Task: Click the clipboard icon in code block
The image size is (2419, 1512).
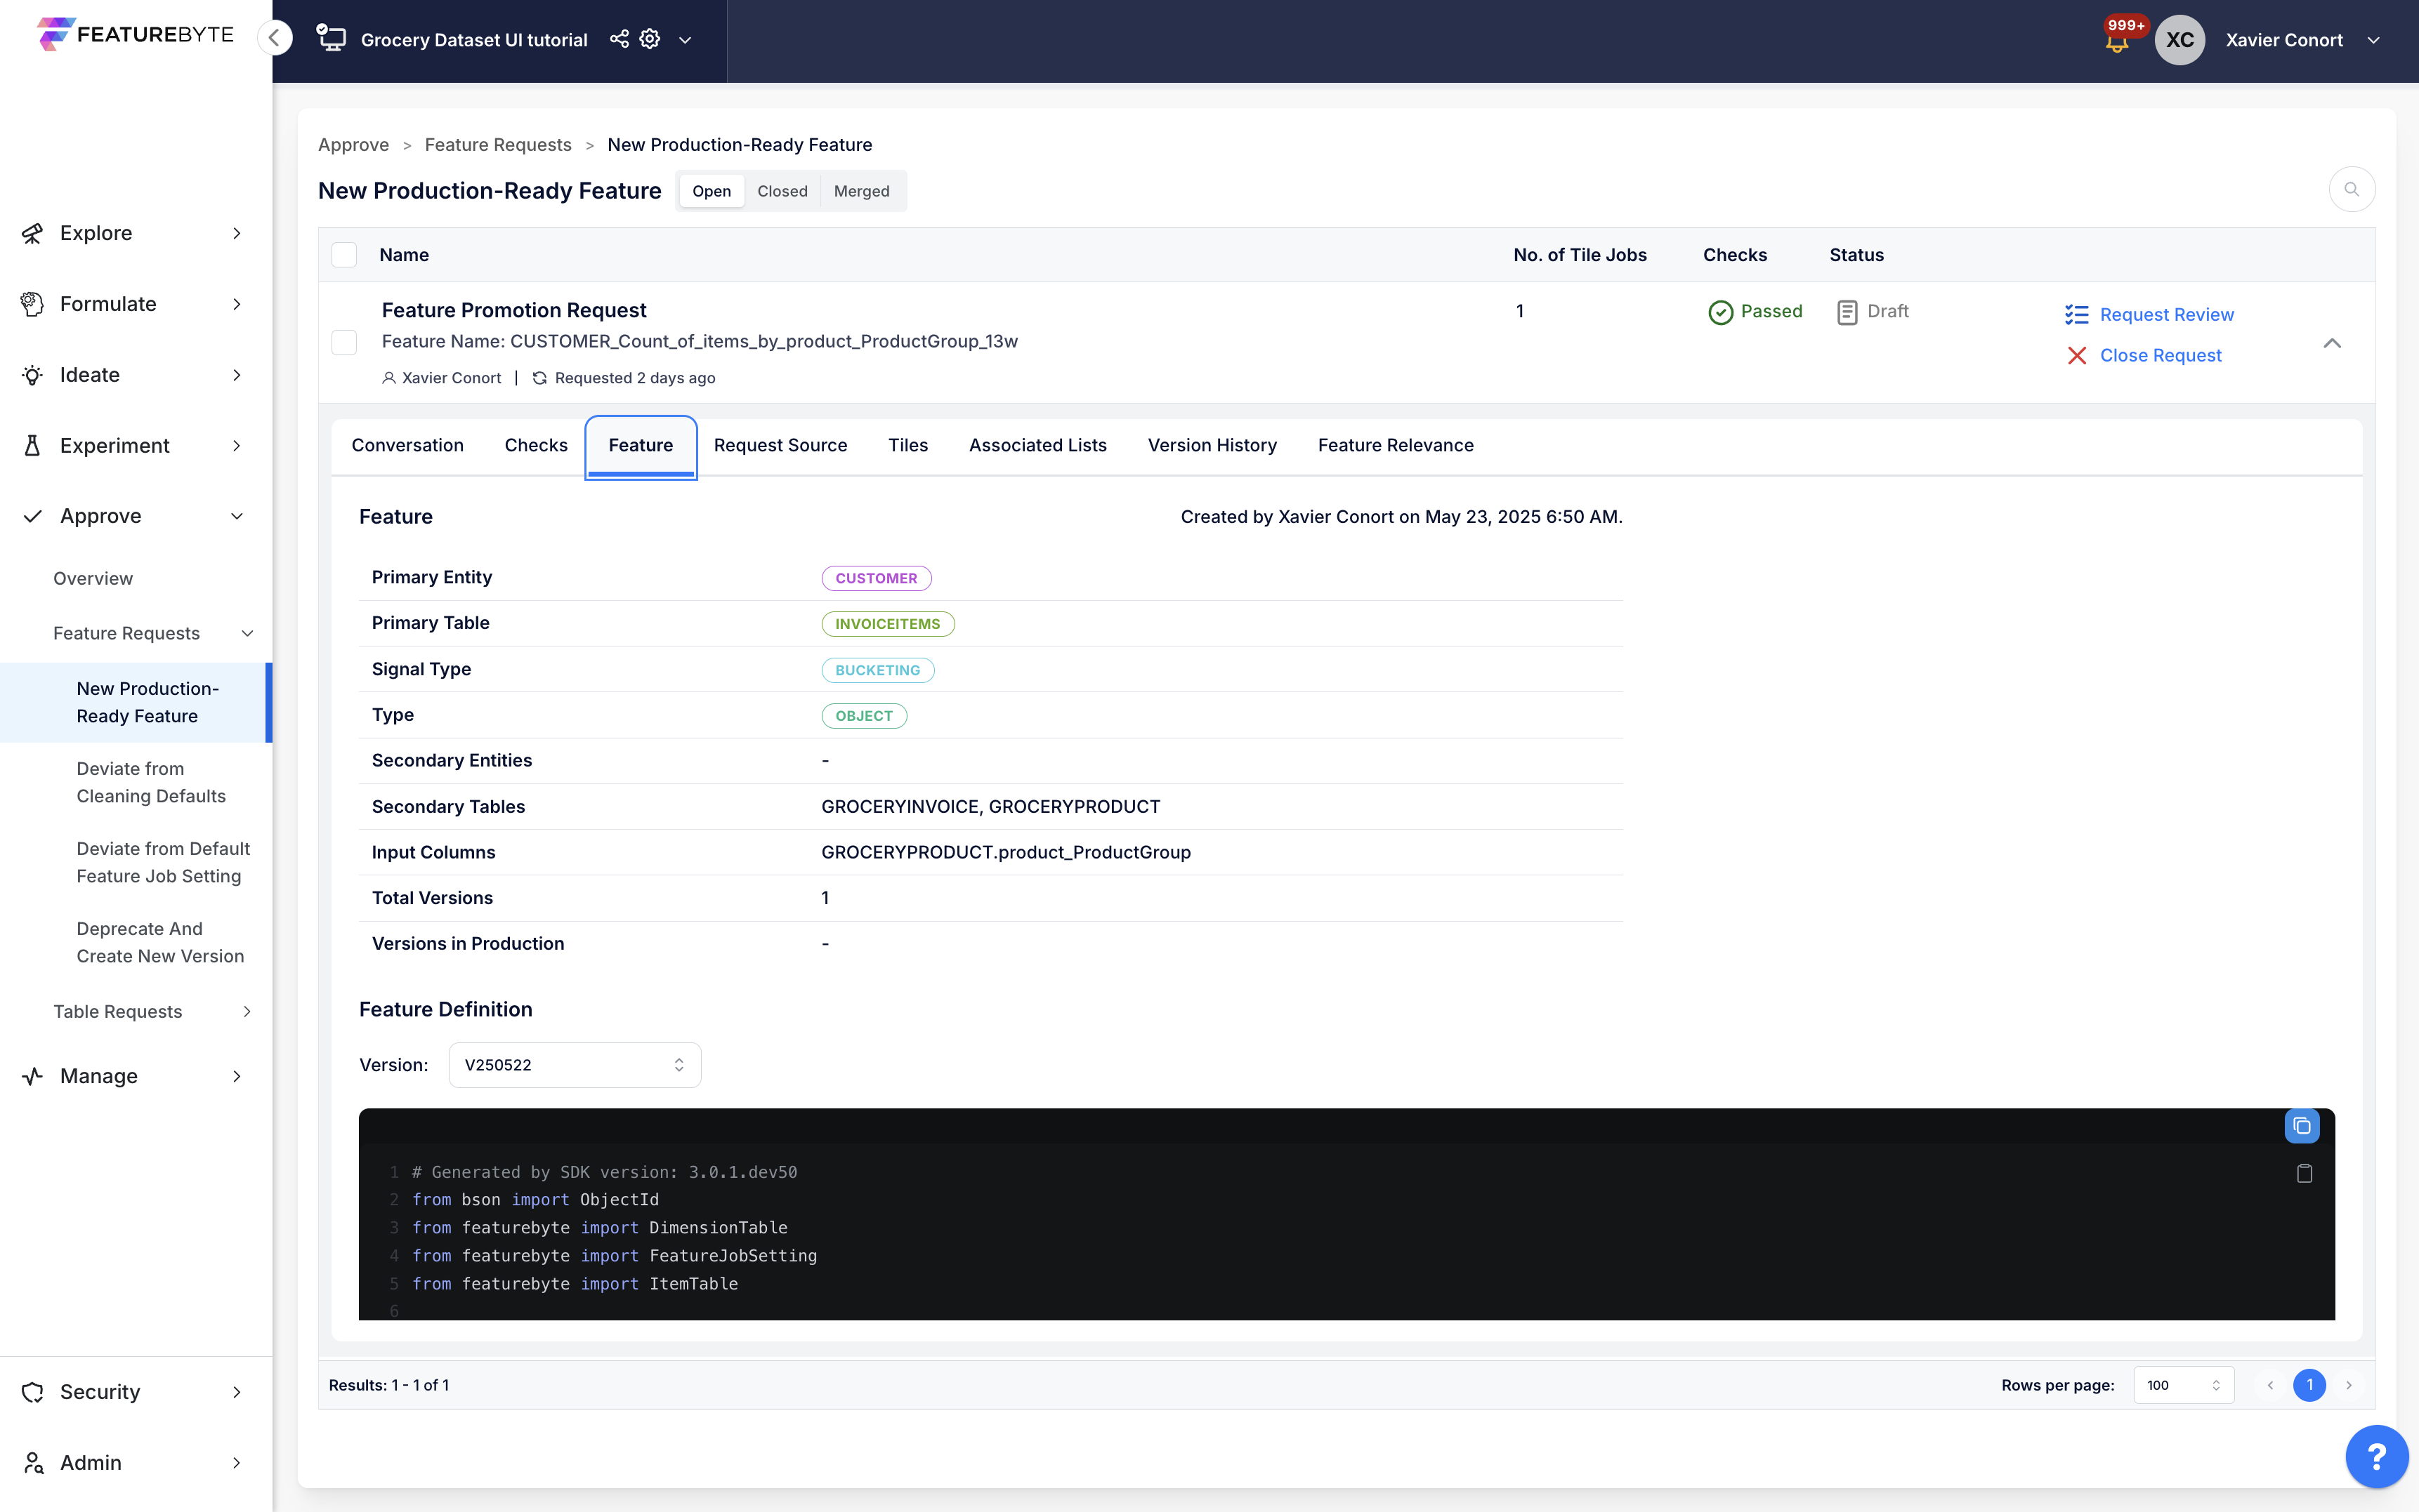Action: [2304, 1173]
